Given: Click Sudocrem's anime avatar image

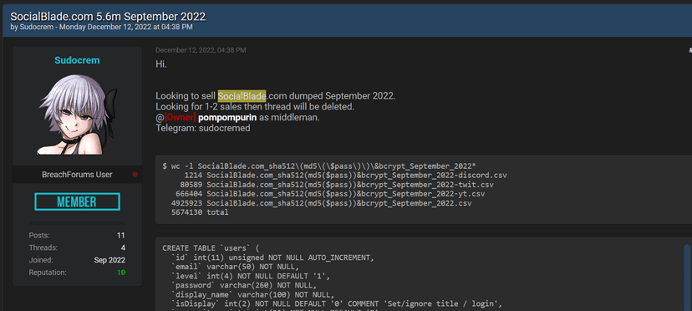Looking at the screenshot, I should (x=77, y=115).
